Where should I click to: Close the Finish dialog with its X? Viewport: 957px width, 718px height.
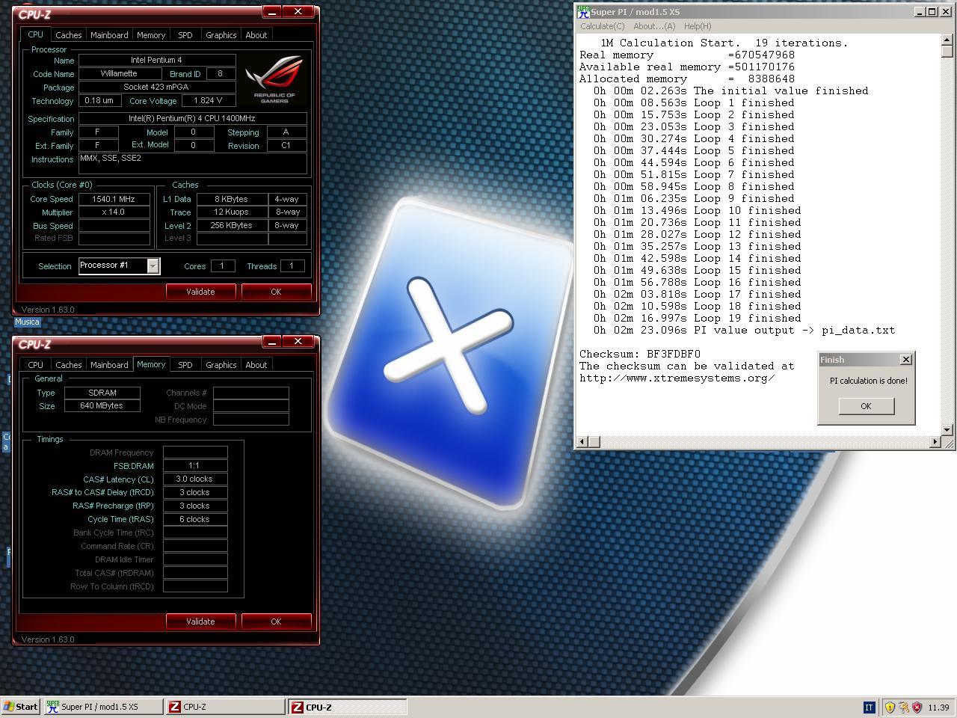[905, 360]
